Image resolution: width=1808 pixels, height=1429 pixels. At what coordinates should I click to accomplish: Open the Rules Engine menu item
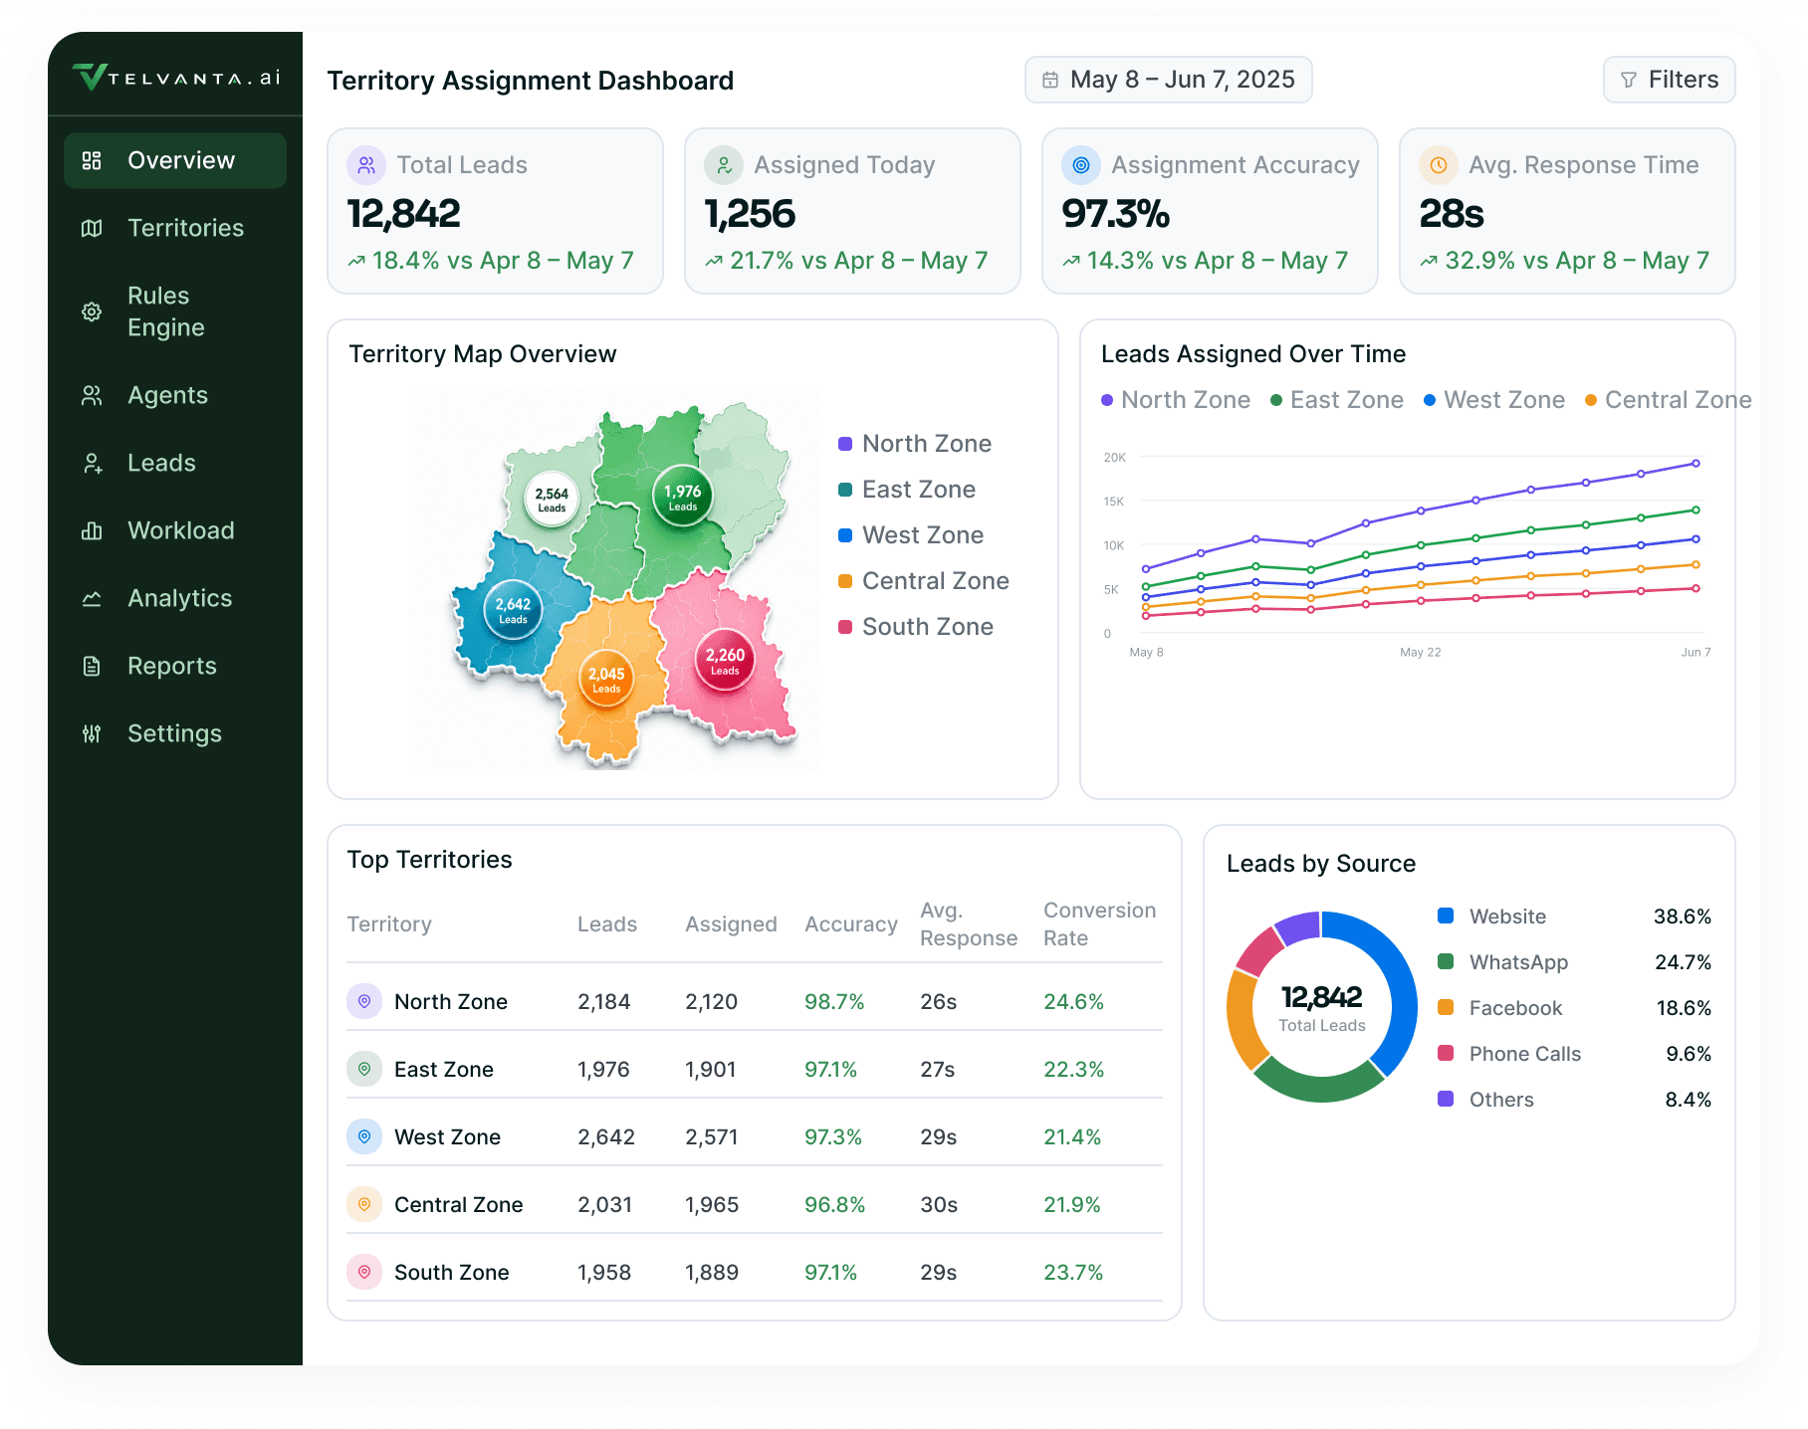(175, 311)
